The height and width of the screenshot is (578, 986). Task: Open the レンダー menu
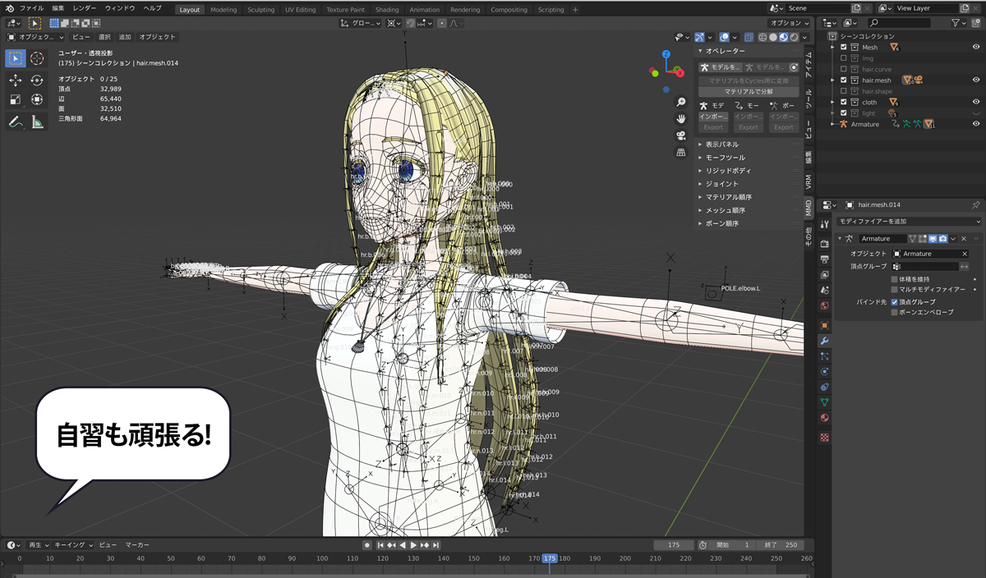[x=85, y=8]
